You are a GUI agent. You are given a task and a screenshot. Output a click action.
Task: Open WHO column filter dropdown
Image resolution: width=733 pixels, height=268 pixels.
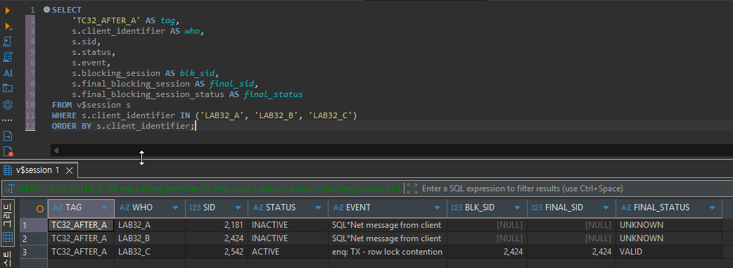175,208
